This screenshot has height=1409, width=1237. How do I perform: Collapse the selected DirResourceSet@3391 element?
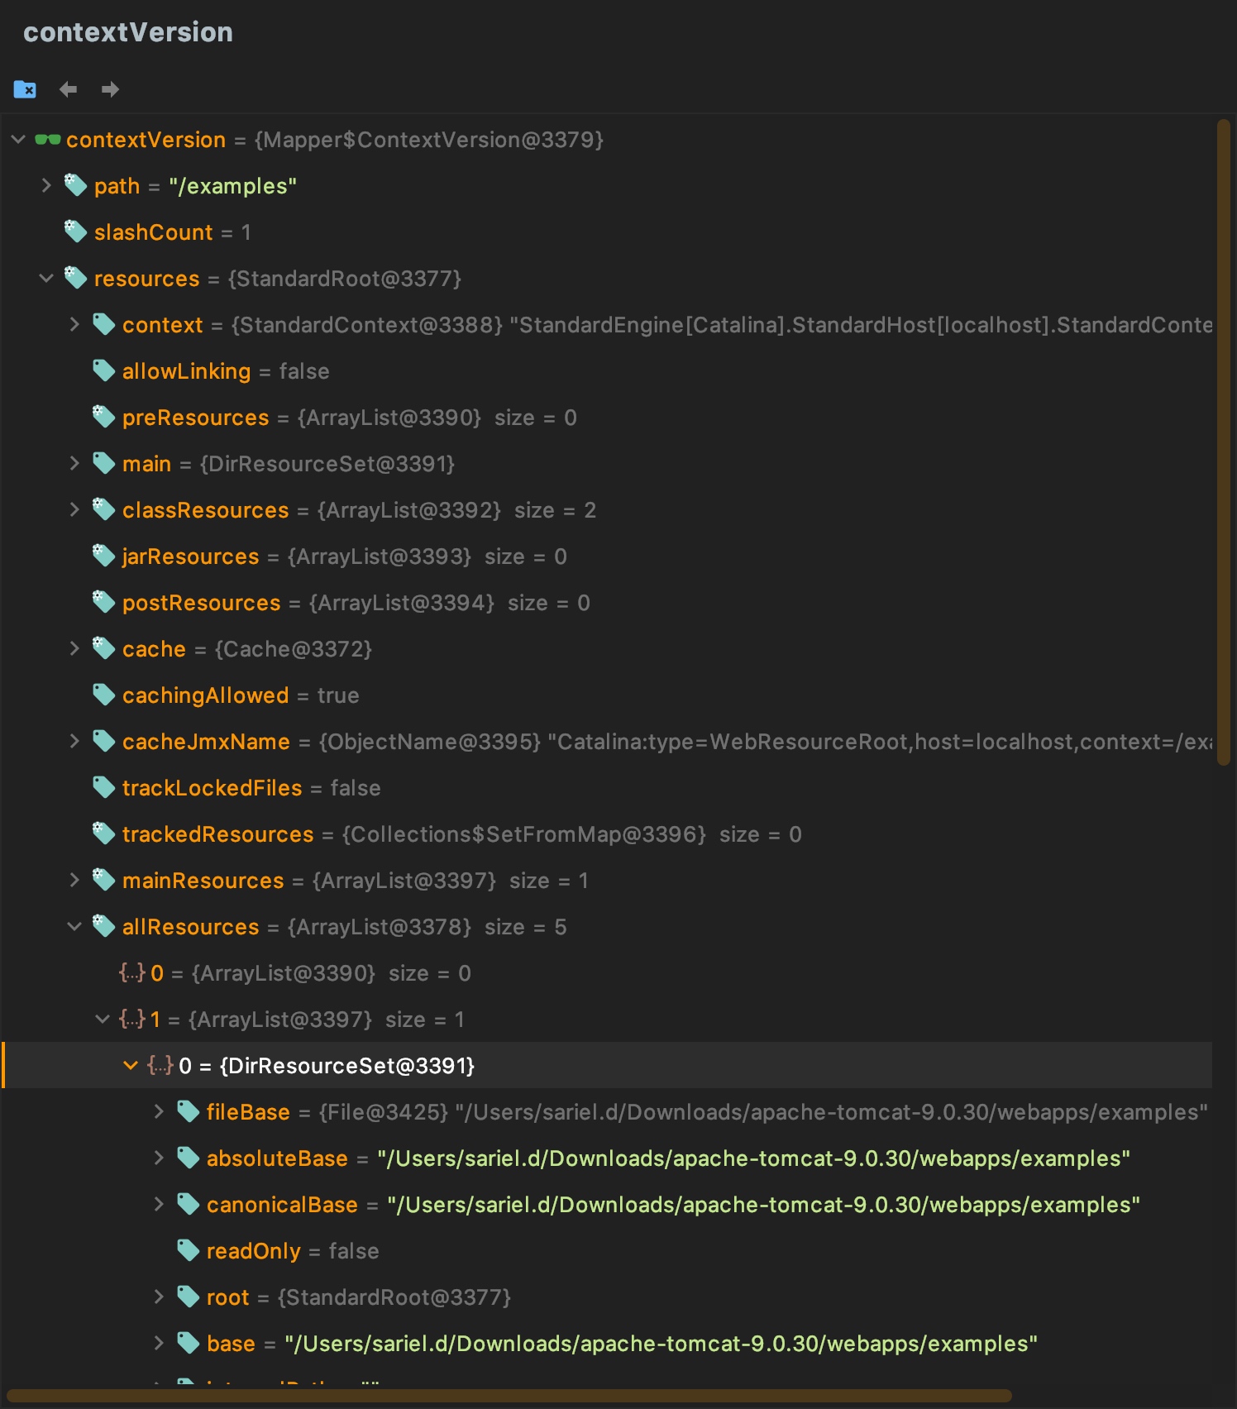[131, 1066]
